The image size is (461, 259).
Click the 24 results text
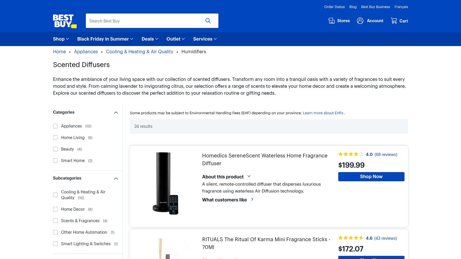143,126
